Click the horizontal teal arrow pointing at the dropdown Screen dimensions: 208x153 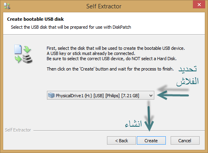tap(173, 95)
